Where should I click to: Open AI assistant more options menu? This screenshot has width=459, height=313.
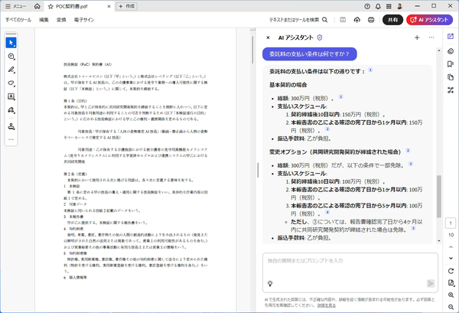pyautogui.click(x=433, y=37)
